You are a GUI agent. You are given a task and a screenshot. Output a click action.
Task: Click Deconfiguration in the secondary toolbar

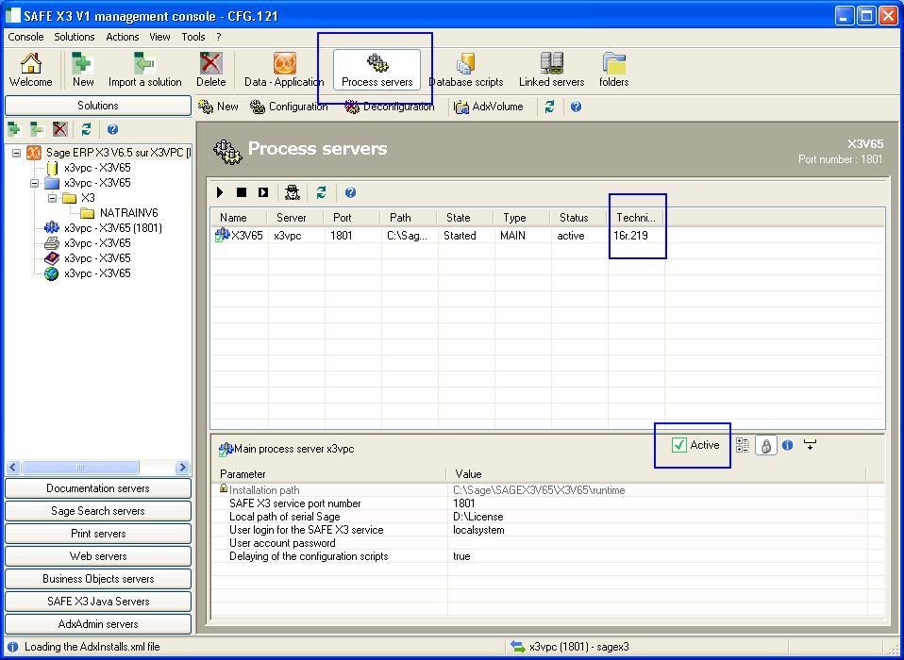(x=389, y=107)
